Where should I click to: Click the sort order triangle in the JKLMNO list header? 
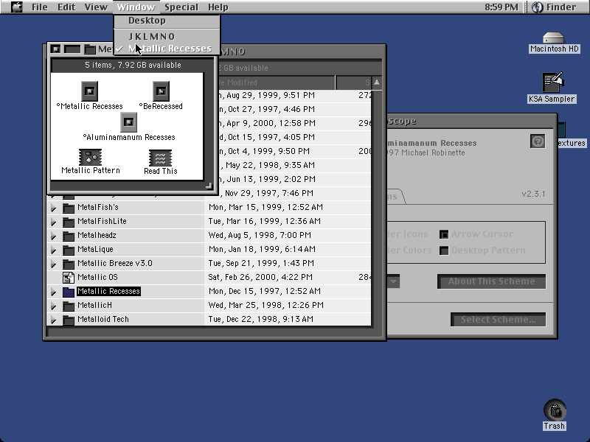coord(377,83)
